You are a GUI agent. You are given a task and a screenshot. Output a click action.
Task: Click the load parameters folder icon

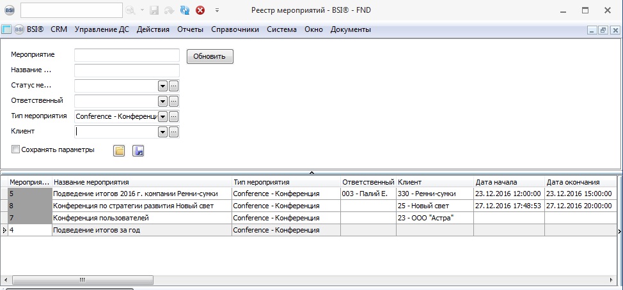click(x=119, y=151)
